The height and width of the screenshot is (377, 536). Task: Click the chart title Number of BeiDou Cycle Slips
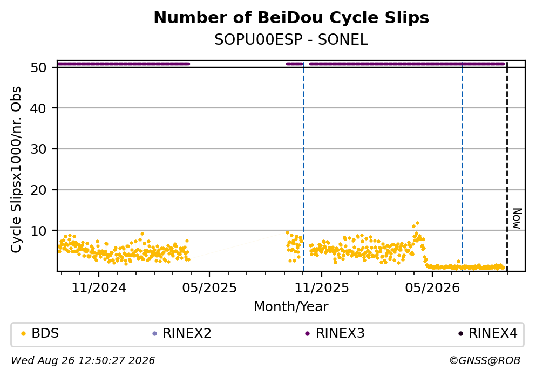coord(291,18)
